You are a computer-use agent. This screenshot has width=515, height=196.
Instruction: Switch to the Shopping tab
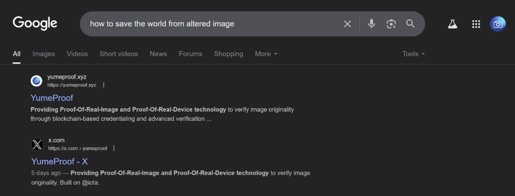point(229,54)
